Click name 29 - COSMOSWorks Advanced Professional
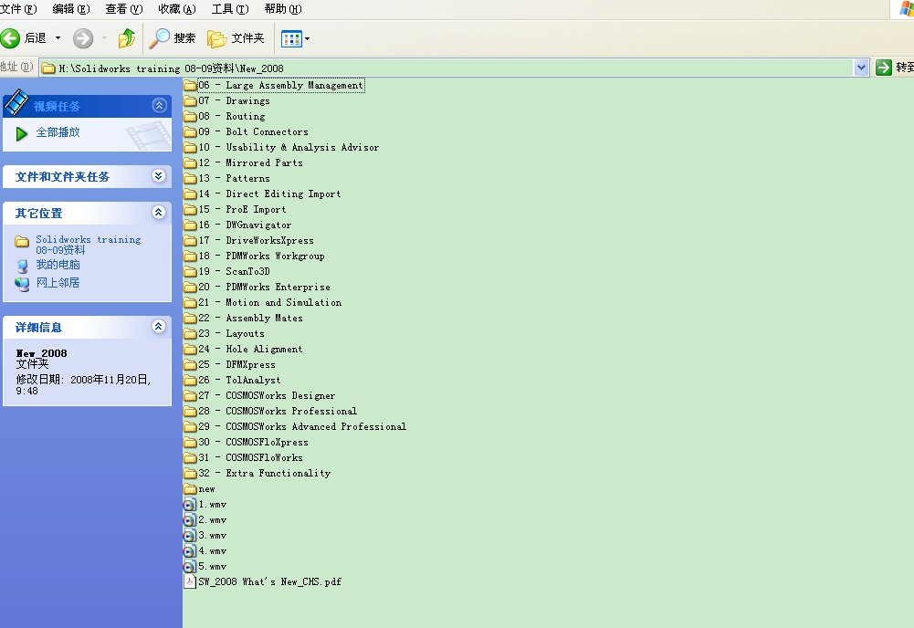 [x=302, y=426]
